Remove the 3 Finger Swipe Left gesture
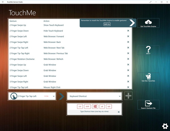 pyautogui.click(x=128, y=76)
